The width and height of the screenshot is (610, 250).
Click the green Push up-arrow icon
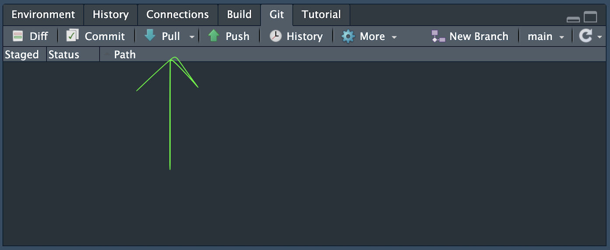coord(214,36)
